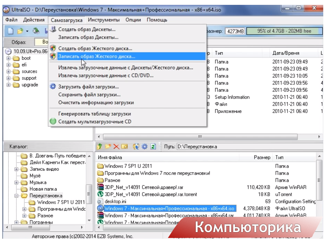
Task: Choose Записать образ Дискеты...
Action: pos(128,37)
